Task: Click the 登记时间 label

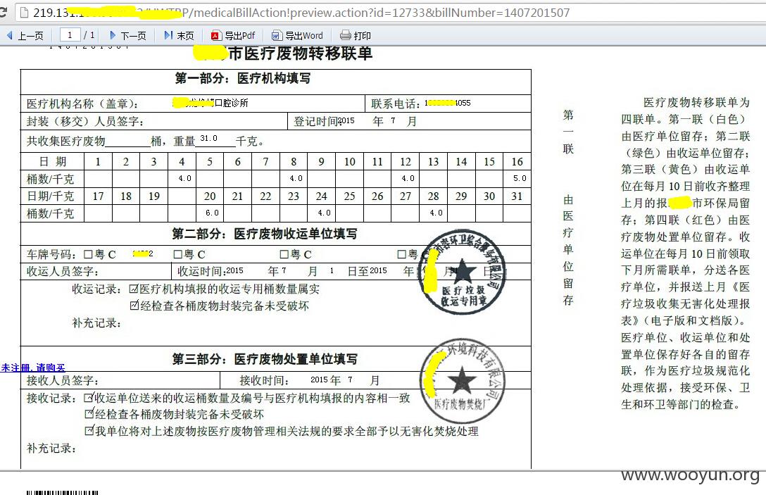Action: coord(315,121)
